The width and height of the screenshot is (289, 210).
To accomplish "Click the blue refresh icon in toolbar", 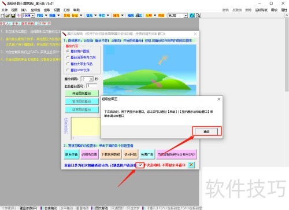I will (192, 16).
